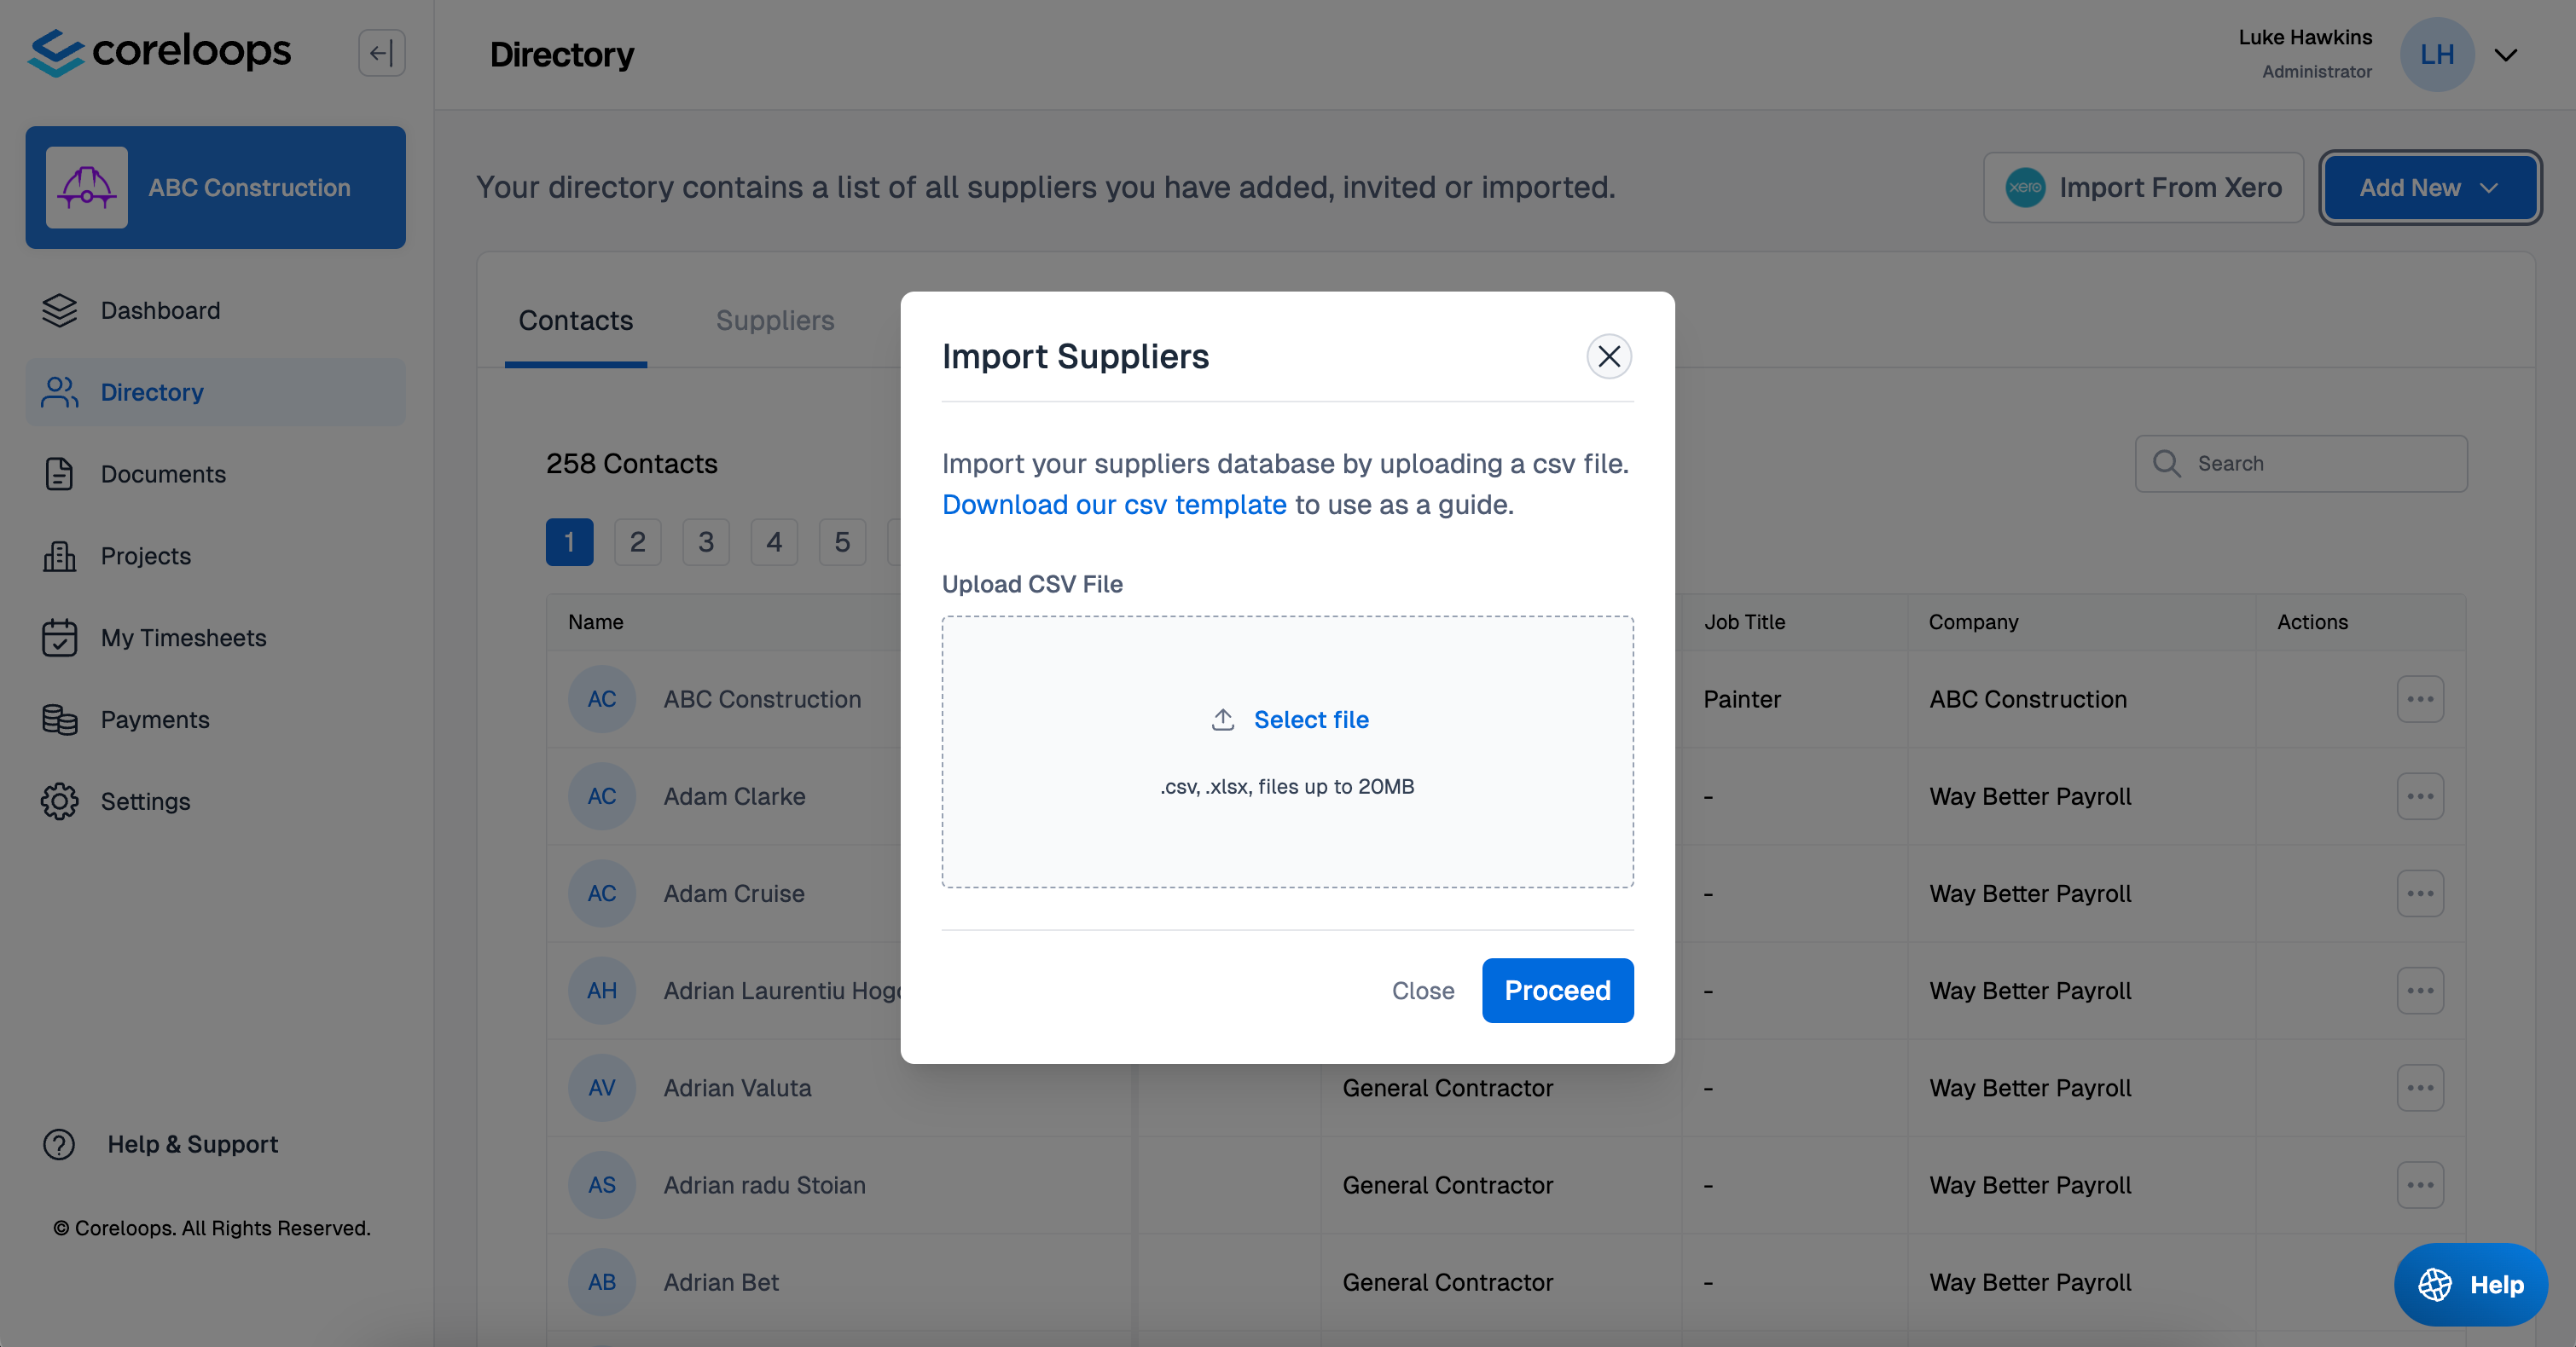
Task: Open My Timesheets from the sidebar
Action: 216,639
